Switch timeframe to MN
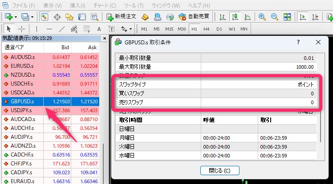Image resolution: width=333 pixels, height=184 pixels. point(244,29)
